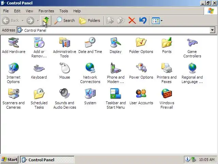Open the Views dropdown button
This screenshot has width=218, height=164.
point(157,20)
